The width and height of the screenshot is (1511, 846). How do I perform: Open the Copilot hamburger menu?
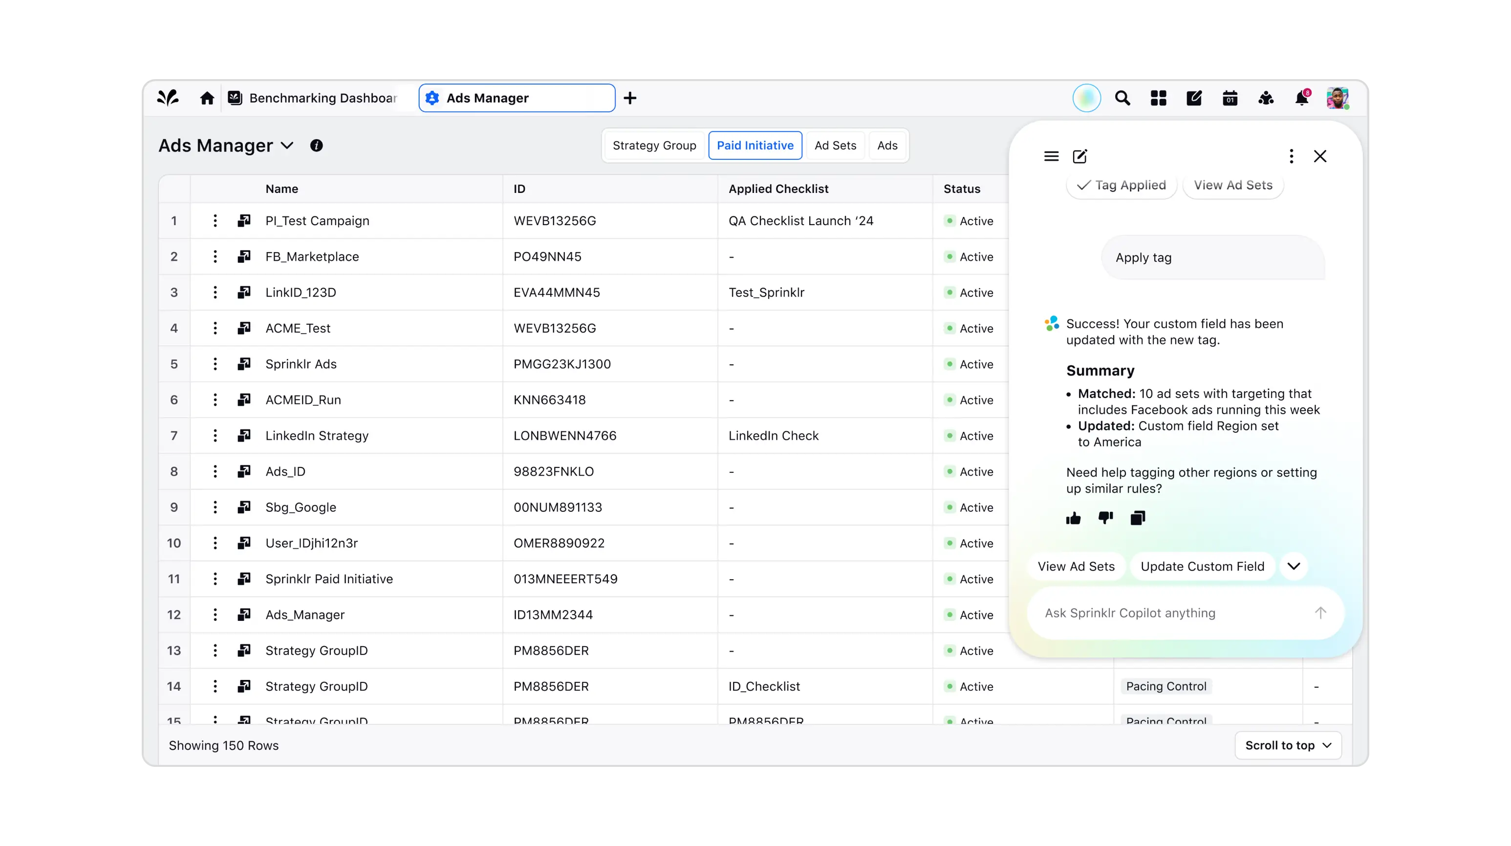point(1051,156)
